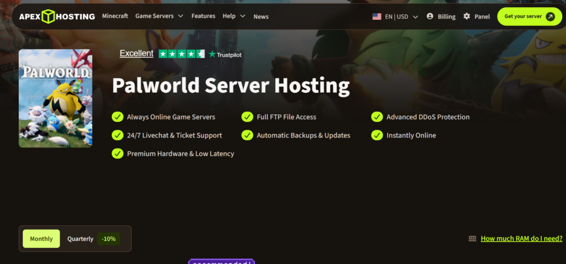Click the Palworld Server Hosting heading
Viewport: 566px width, 264px height.
231,86
